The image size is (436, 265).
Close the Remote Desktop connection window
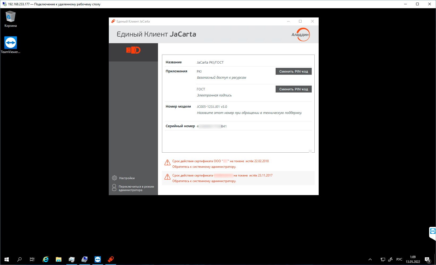point(430,4)
